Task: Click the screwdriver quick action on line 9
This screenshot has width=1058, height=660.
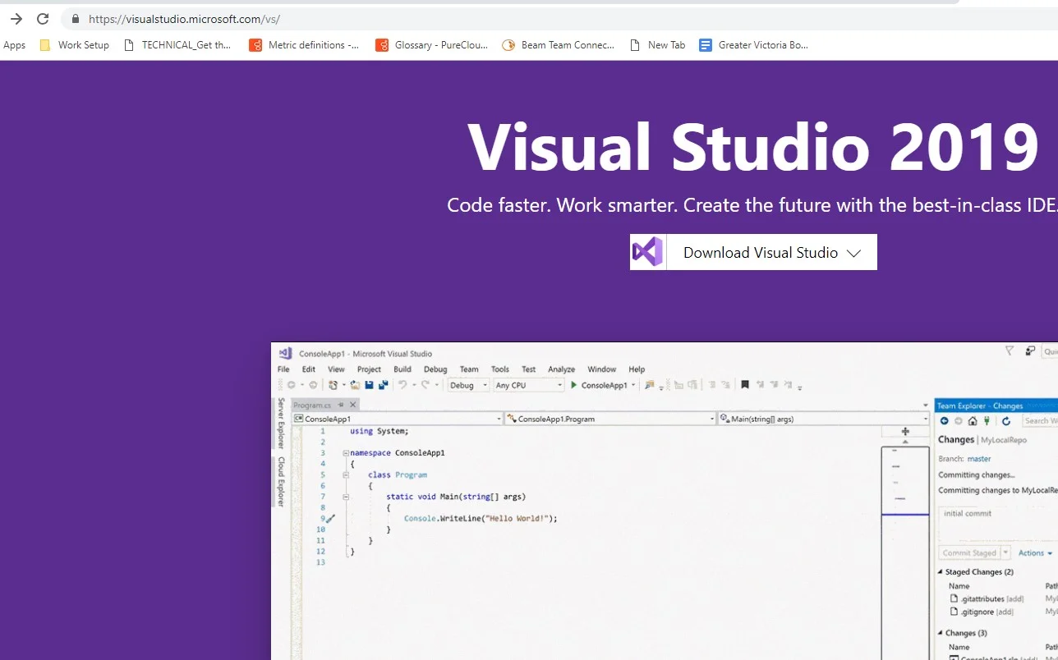Action: (330, 519)
